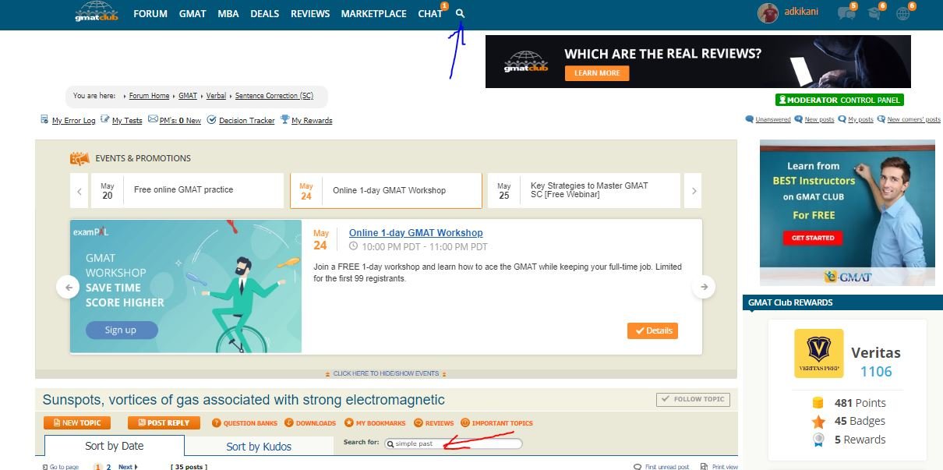Open the globe icon in the header
The height and width of the screenshot is (470, 943).
click(903, 13)
